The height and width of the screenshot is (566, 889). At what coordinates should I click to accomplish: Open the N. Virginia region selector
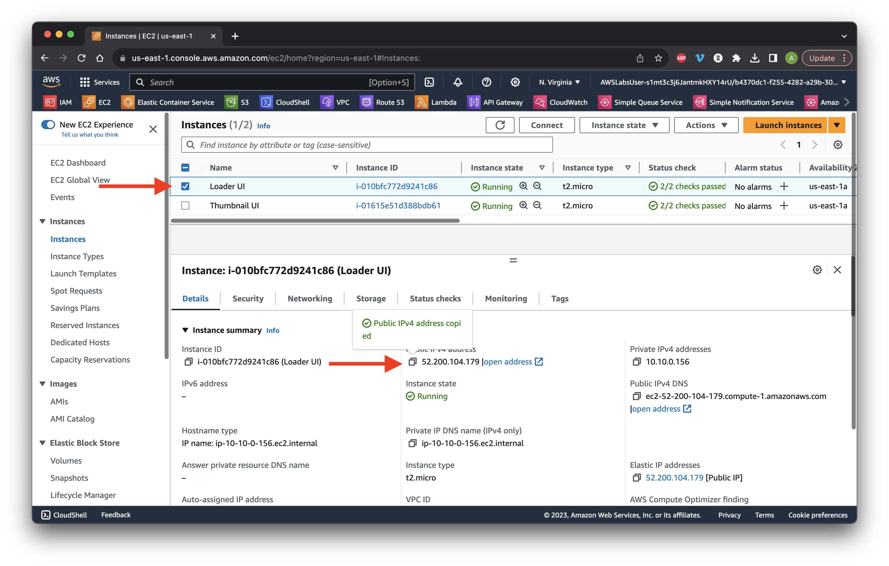tap(559, 82)
